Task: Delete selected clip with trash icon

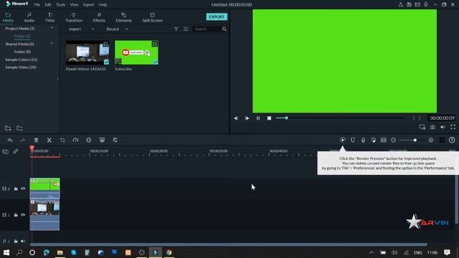Action: [x=36, y=140]
